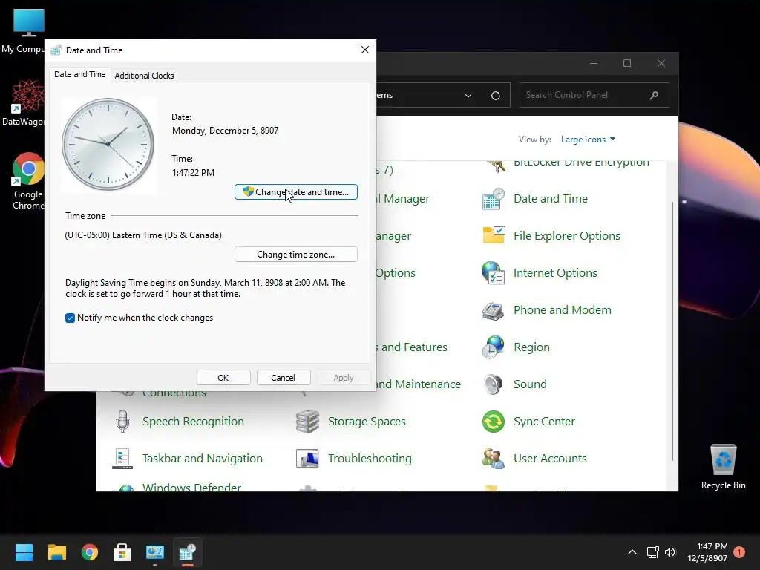Switch to the Additional Clocks tab
Viewport: 760px width, 570px height.
[145, 76]
